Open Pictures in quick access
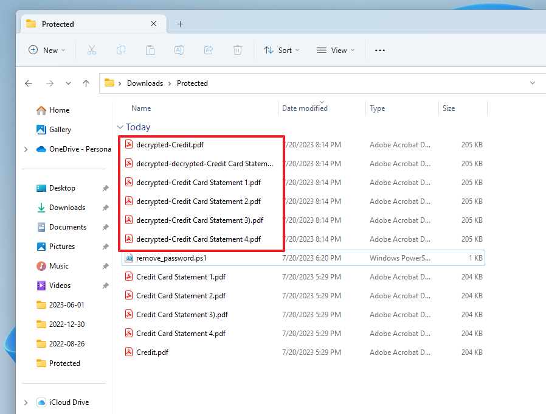The image size is (546, 414). 56,247
